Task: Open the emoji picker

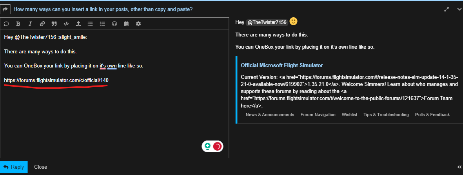Action: pyautogui.click(x=114, y=24)
